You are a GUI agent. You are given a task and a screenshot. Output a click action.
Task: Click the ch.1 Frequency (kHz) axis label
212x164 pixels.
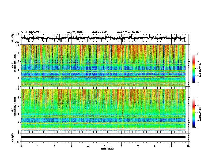[x=15, y=65]
